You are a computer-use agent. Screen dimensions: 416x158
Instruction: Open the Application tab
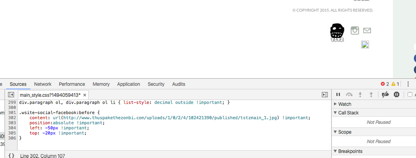(x=128, y=84)
